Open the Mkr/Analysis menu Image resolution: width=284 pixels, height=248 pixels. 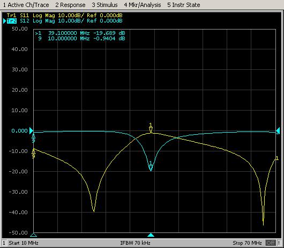pyautogui.click(x=143, y=5)
